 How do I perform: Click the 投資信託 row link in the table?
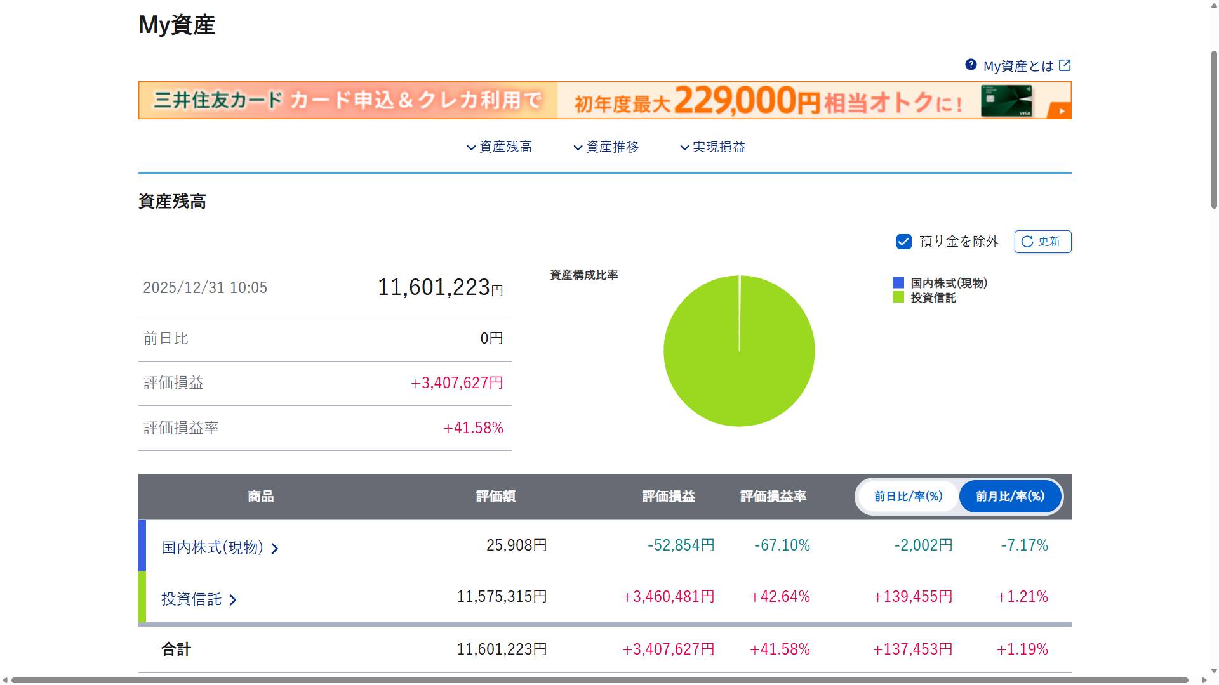[x=191, y=599]
